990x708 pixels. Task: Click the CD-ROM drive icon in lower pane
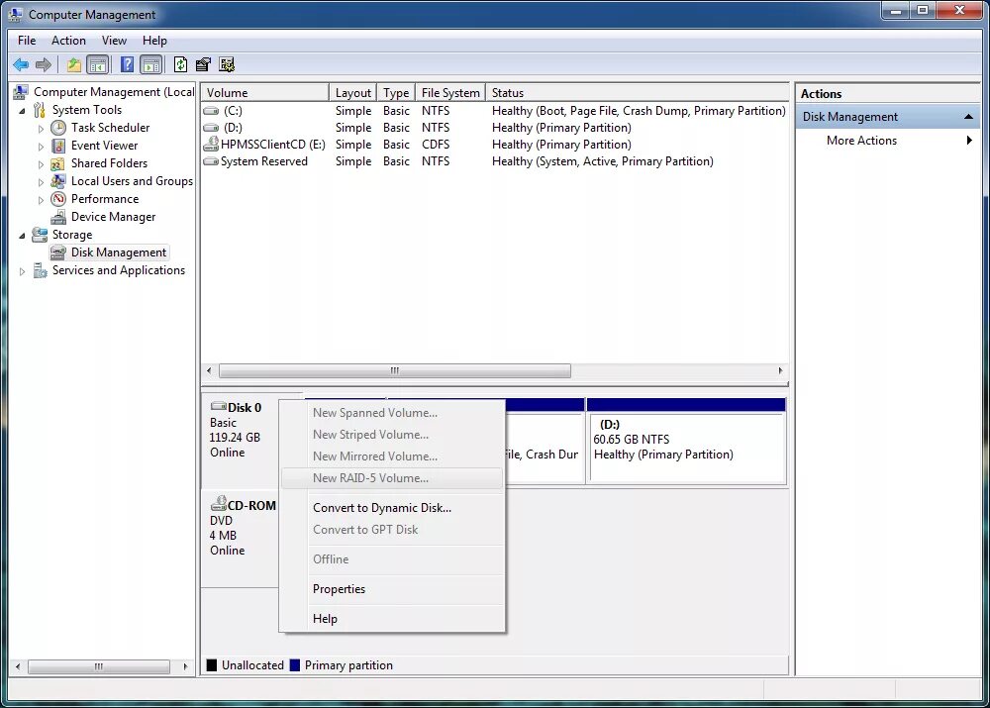(x=219, y=503)
